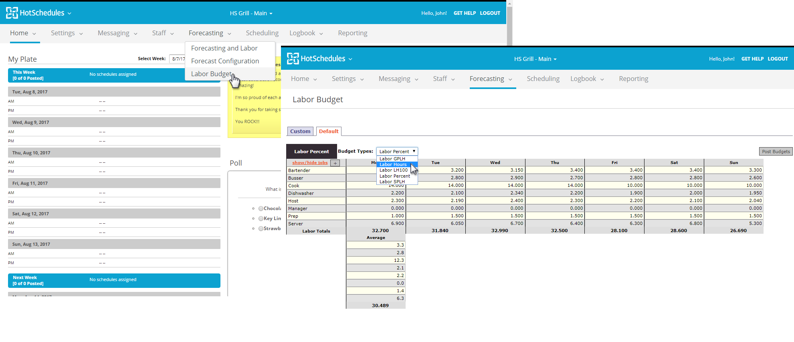This screenshot has height=342, width=794.
Task: Expand Logbook menu in back window
Action: click(306, 33)
